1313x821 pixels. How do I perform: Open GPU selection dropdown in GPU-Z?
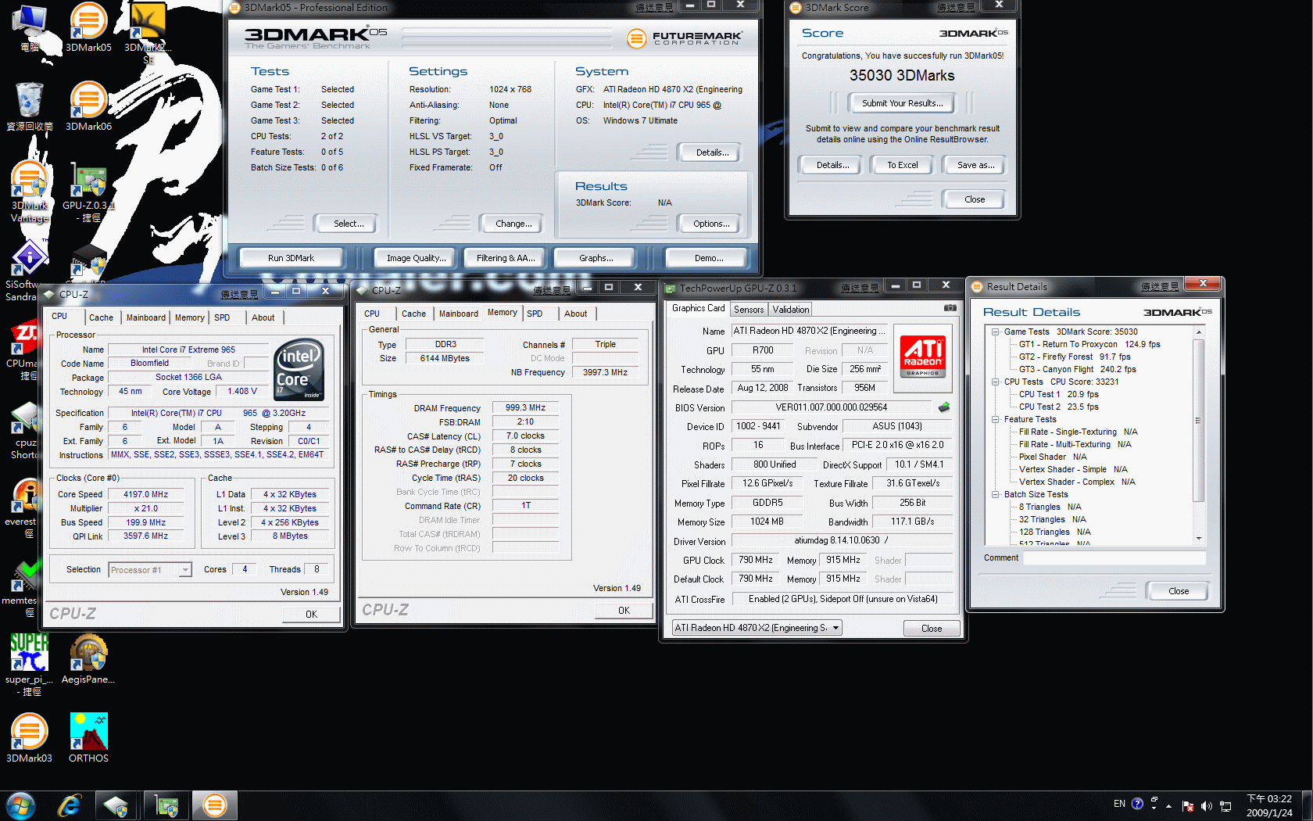(x=757, y=628)
